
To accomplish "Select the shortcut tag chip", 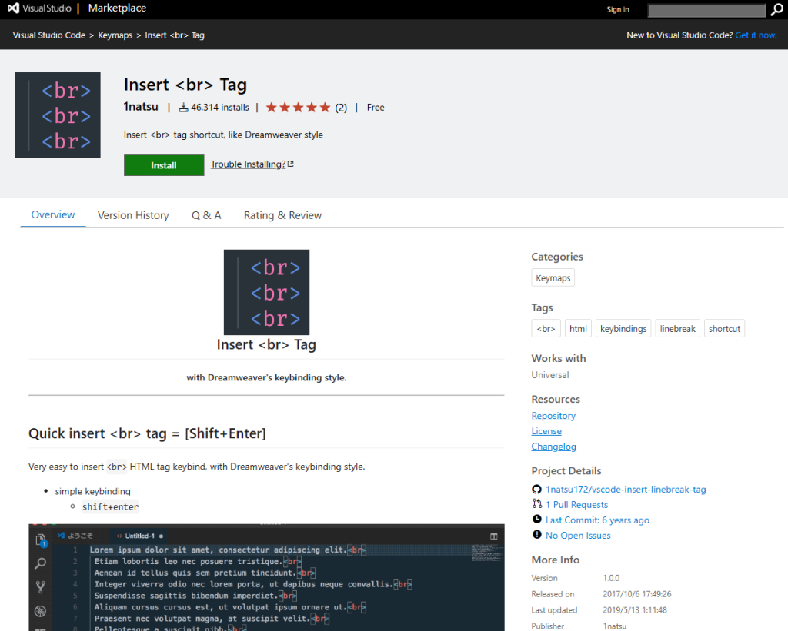I will pos(724,329).
